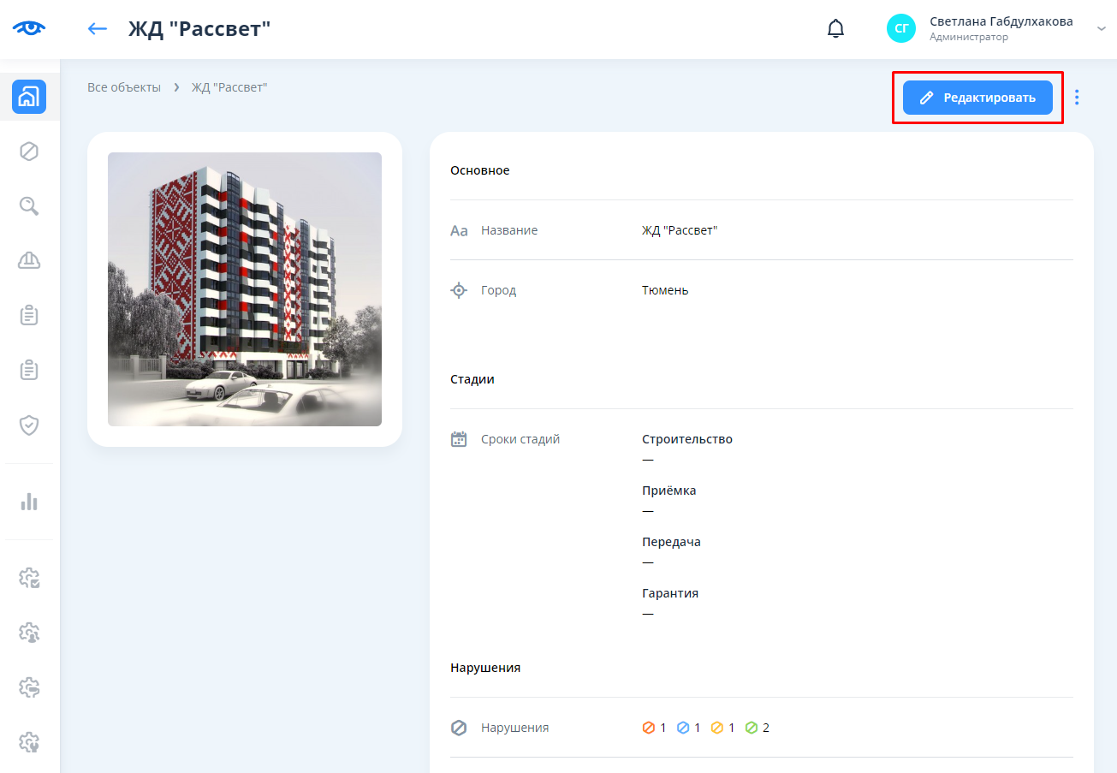Open the objects building icon in sidebar
The height and width of the screenshot is (773, 1117).
pos(29,97)
